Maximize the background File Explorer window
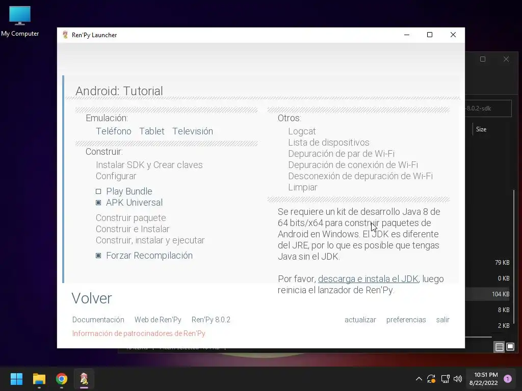Viewport: 522px width, 391px height. [x=483, y=59]
